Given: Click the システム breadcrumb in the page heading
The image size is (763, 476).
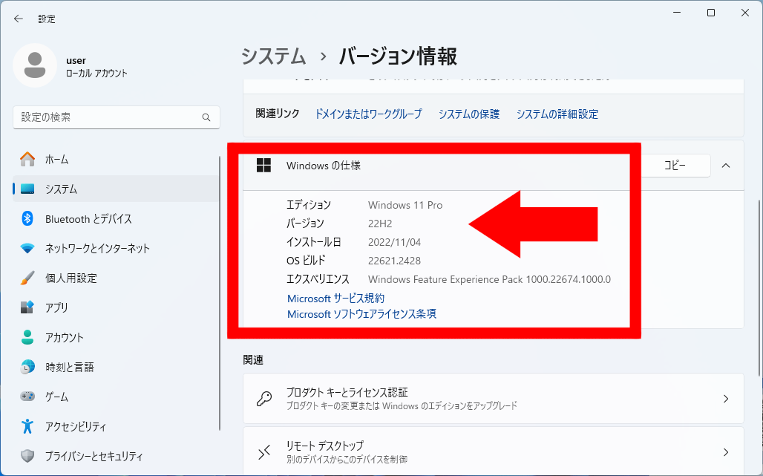Looking at the screenshot, I should [273, 56].
